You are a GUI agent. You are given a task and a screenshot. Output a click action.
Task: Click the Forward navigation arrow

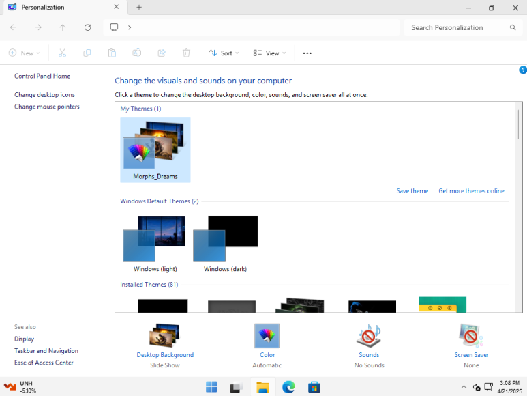click(38, 27)
